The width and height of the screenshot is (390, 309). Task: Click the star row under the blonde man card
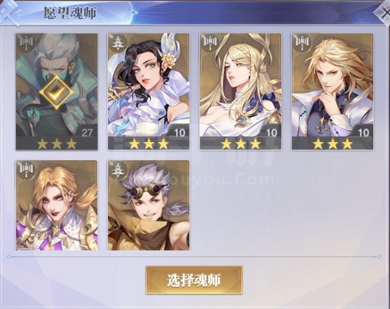pyautogui.click(x=333, y=144)
